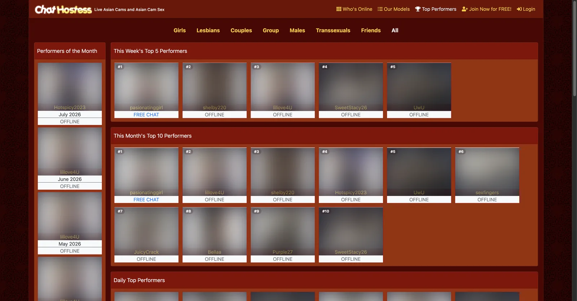Image resolution: width=577 pixels, height=301 pixels.
Task: Click OFFLINE status under sexfingers
Action: [487, 200]
